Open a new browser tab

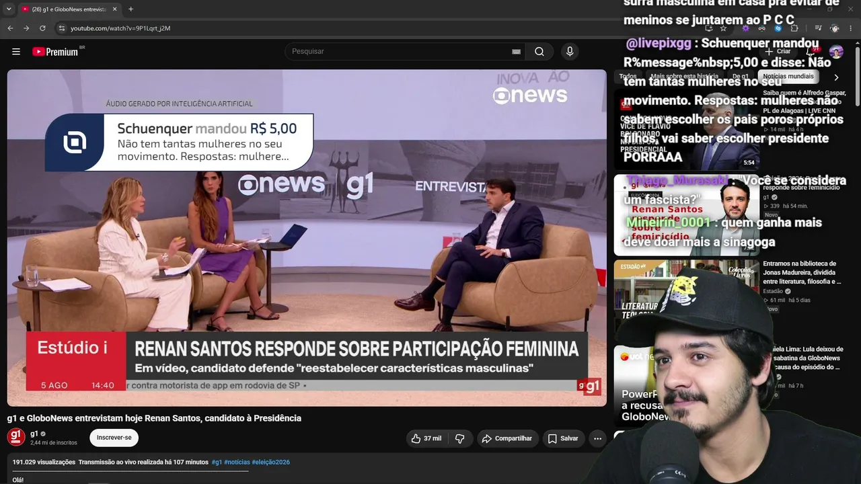[130, 9]
